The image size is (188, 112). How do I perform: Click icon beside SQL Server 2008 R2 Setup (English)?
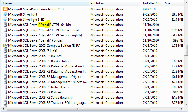(5, 98)
